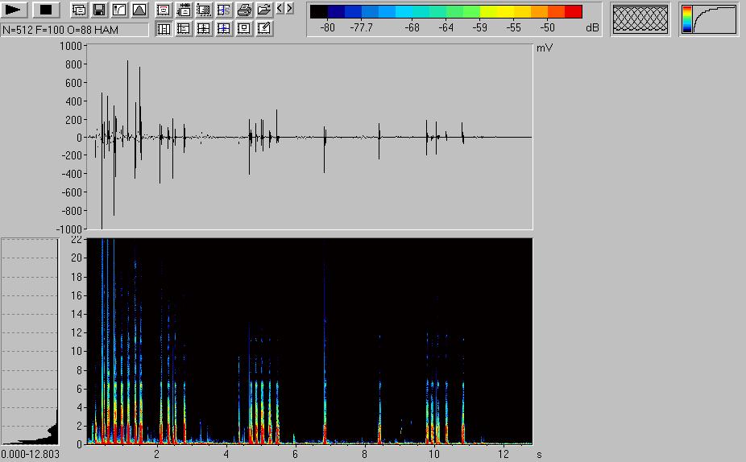The height and width of the screenshot is (462, 746).
Task: Open the color palette curve panel
Action: click(x=709, y=20)
